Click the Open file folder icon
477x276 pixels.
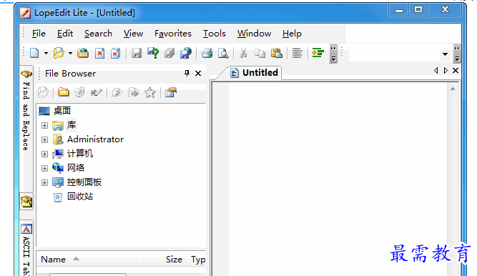[x=59, y=53]
